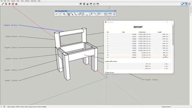Click the pipe label tag icon
The width and height of the screenshot is (192, 108).
pos(99,14)
